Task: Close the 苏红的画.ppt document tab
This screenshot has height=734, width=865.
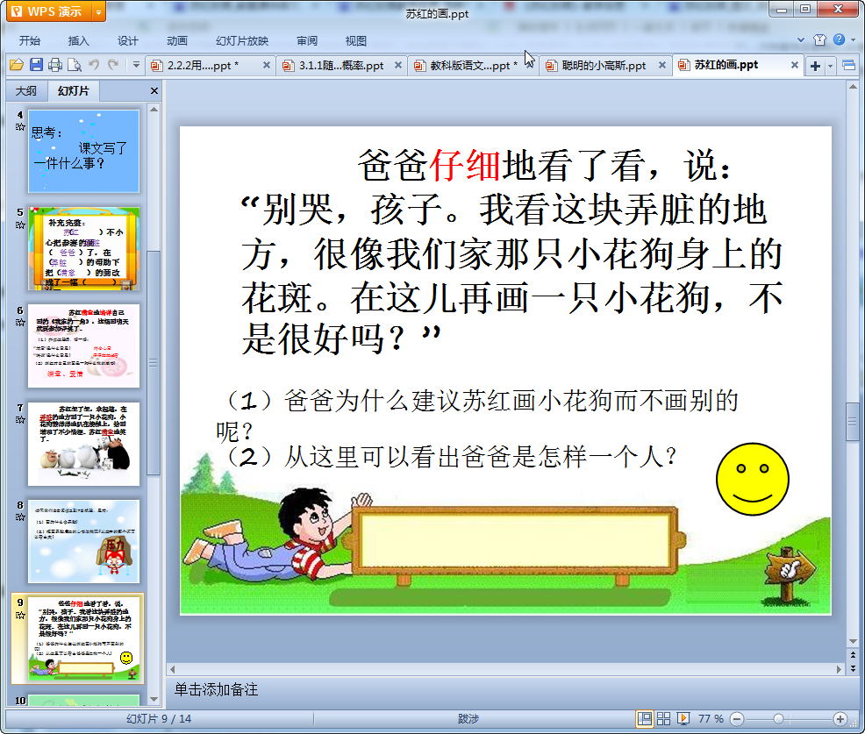Action: pos(795,65)
